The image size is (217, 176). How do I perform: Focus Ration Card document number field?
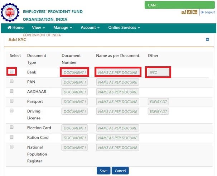74,138
